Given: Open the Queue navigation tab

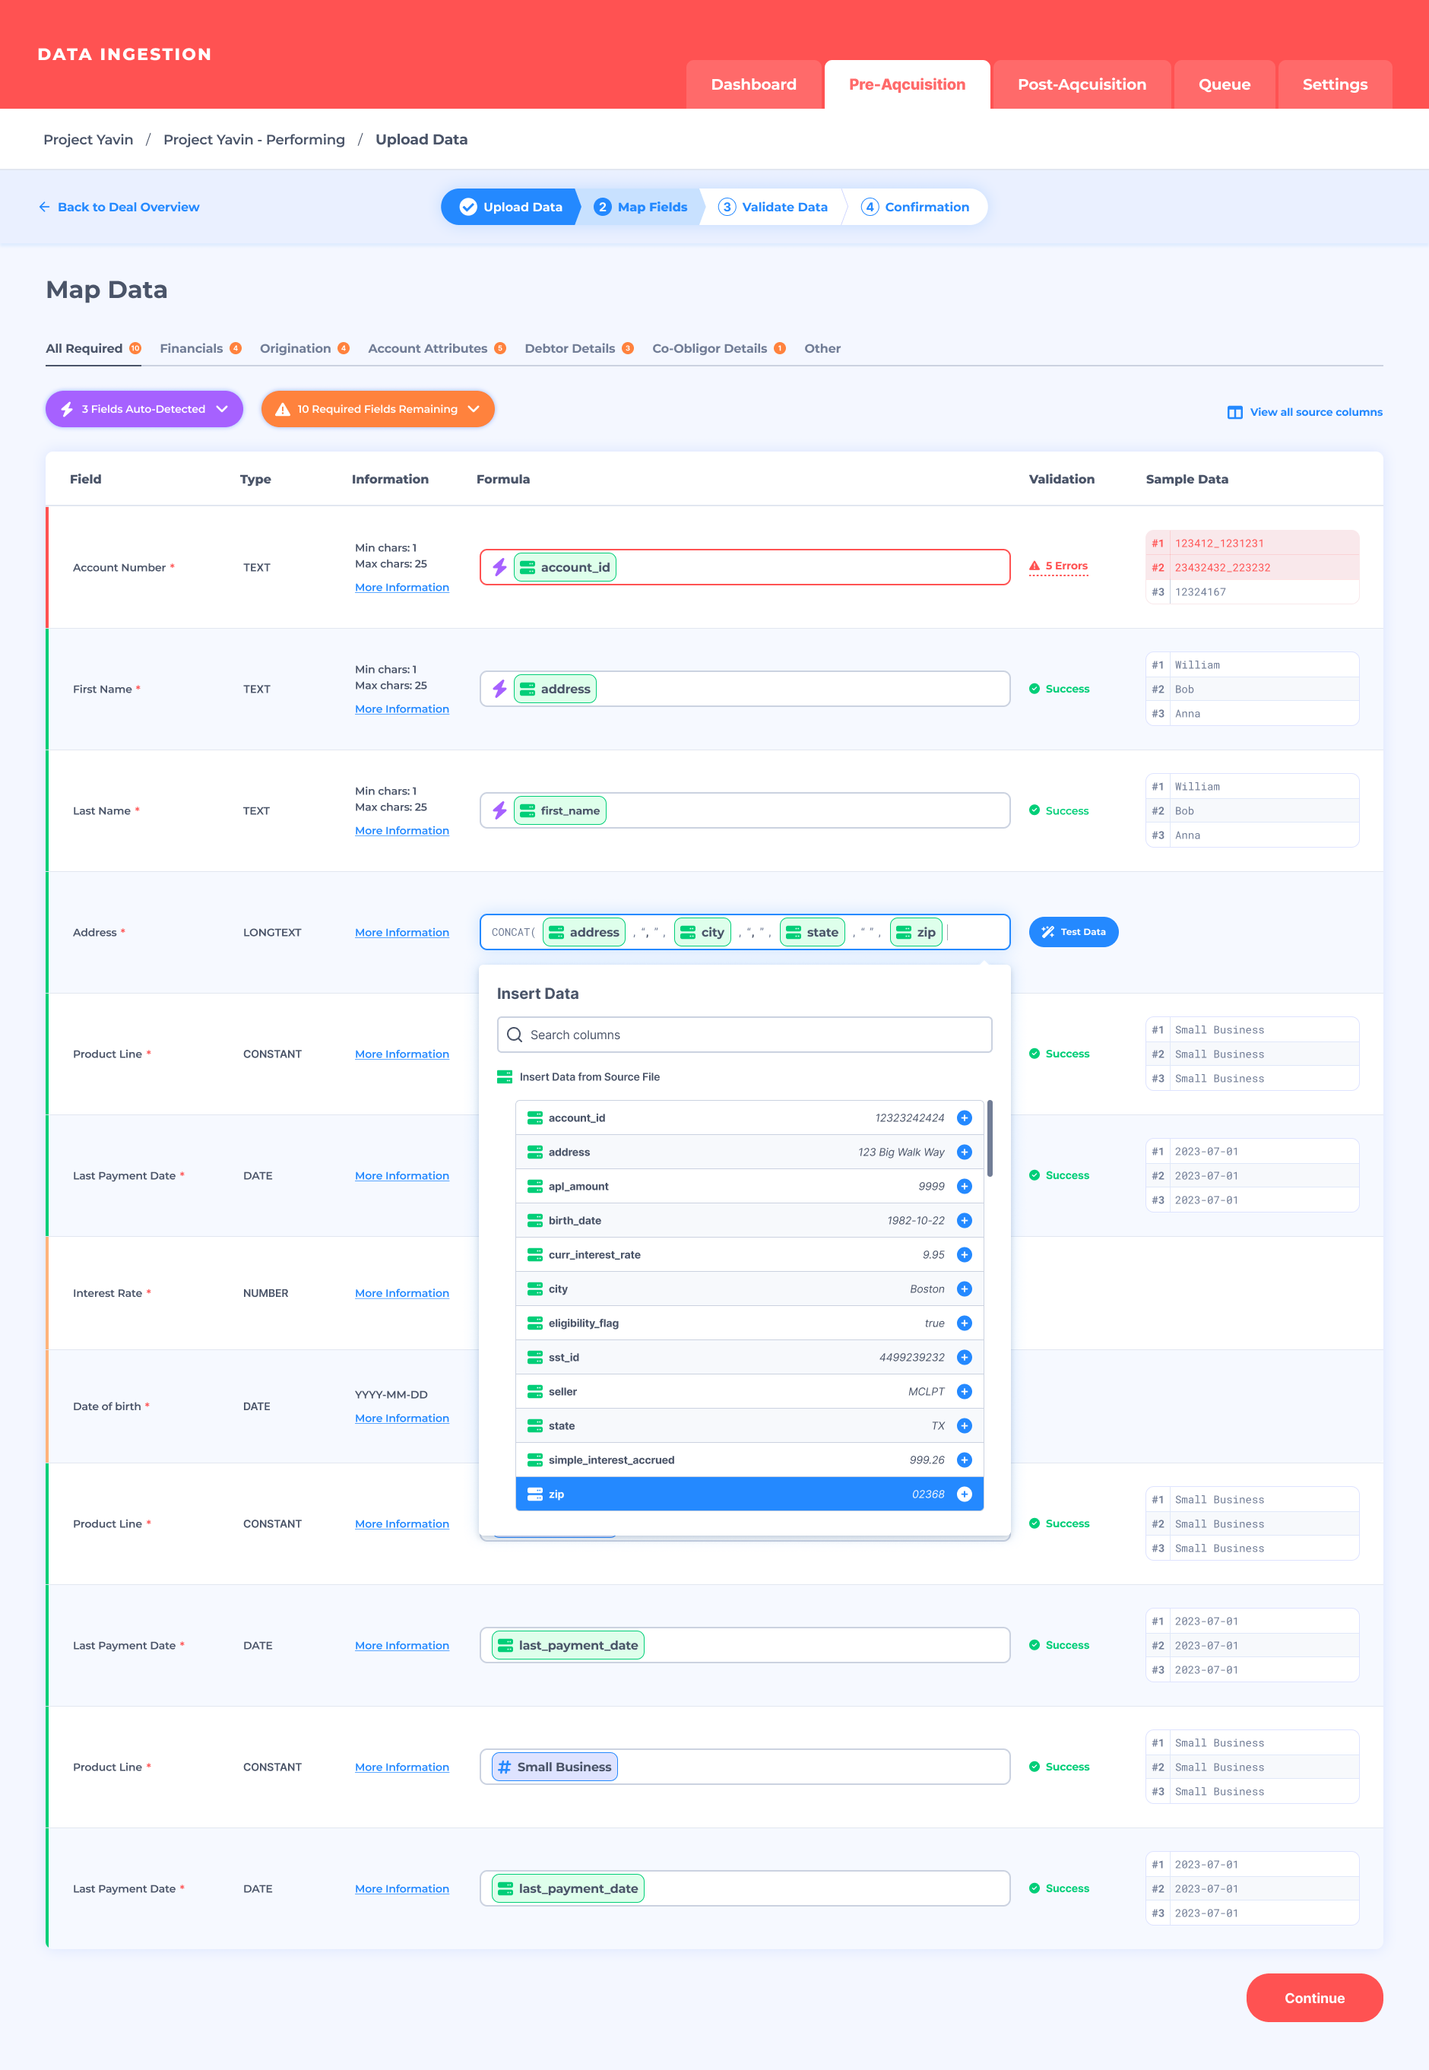Looking at the screenshot, I should [x=1224, y=84].
